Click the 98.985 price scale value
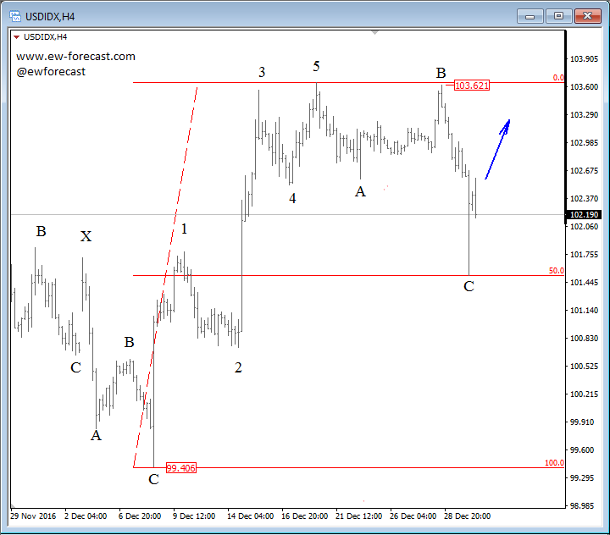Screen dimensions: 610x535 [582, 506]
